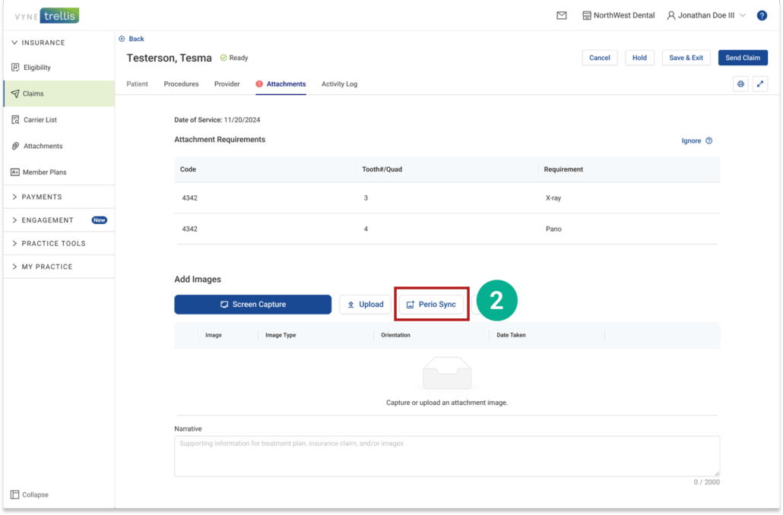Click the Screen Capture button
This screenshot has width=783, height=515.
252,305
